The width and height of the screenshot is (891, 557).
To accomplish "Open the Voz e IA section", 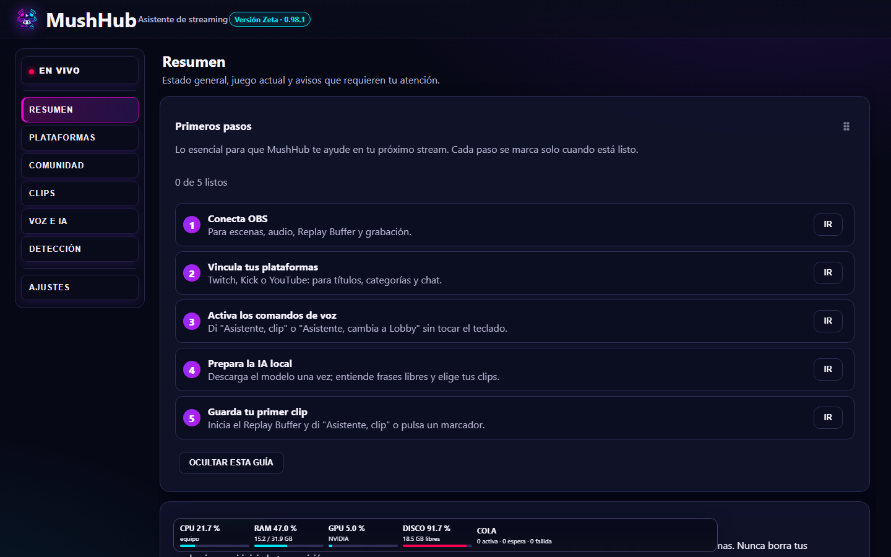I will [80, 221].
